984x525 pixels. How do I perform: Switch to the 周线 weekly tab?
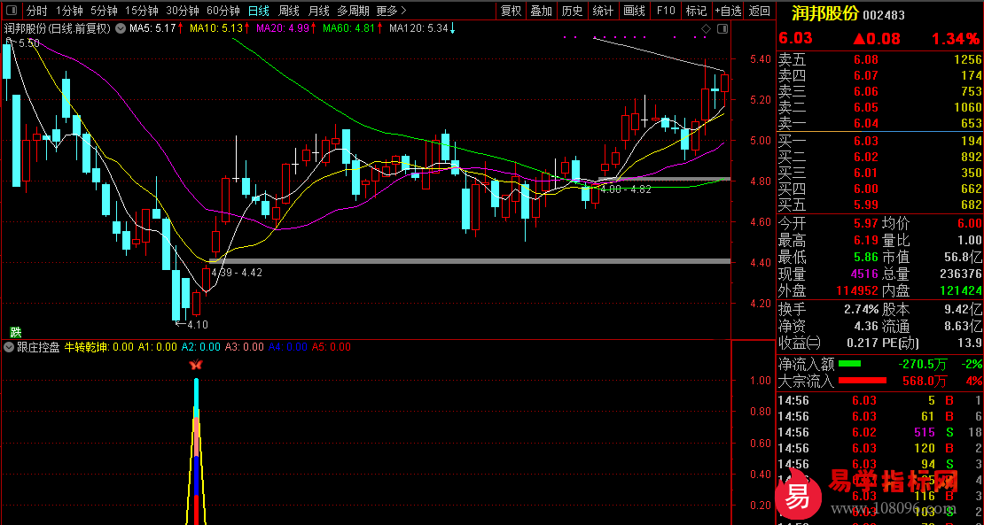click(289, 10)
